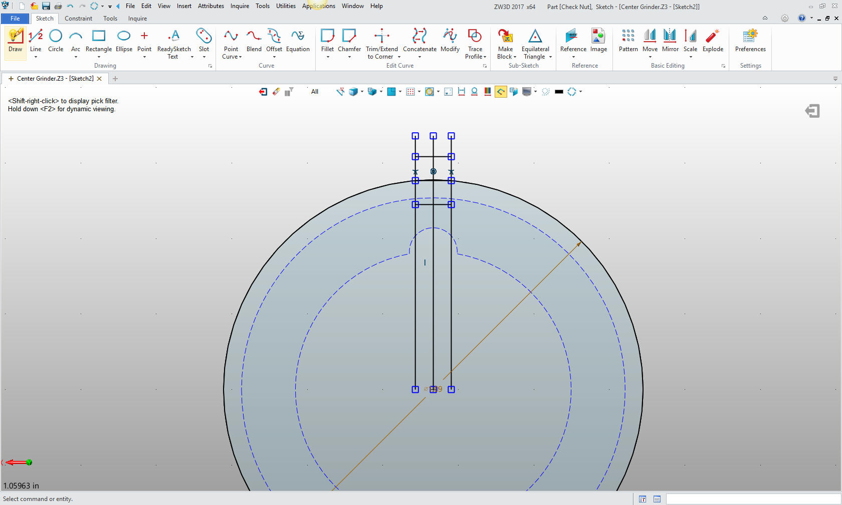
Task: Toggle the color-bars display icon
Action: point(487,92)
